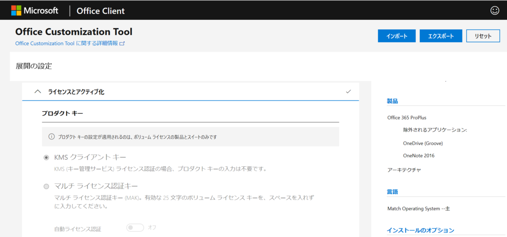Click the KMS (キー管理サービス) description text
Screen dimensions: 507x237
coord(160,169)
